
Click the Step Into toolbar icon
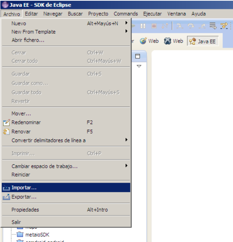pos(180,26)
